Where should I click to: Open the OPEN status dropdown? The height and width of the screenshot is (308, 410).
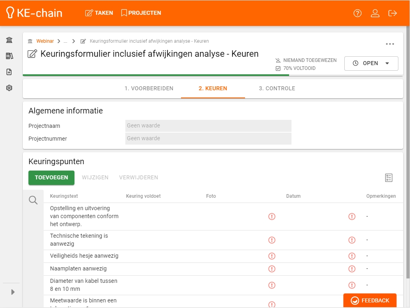pyautogui.click(x=371, y=64)
